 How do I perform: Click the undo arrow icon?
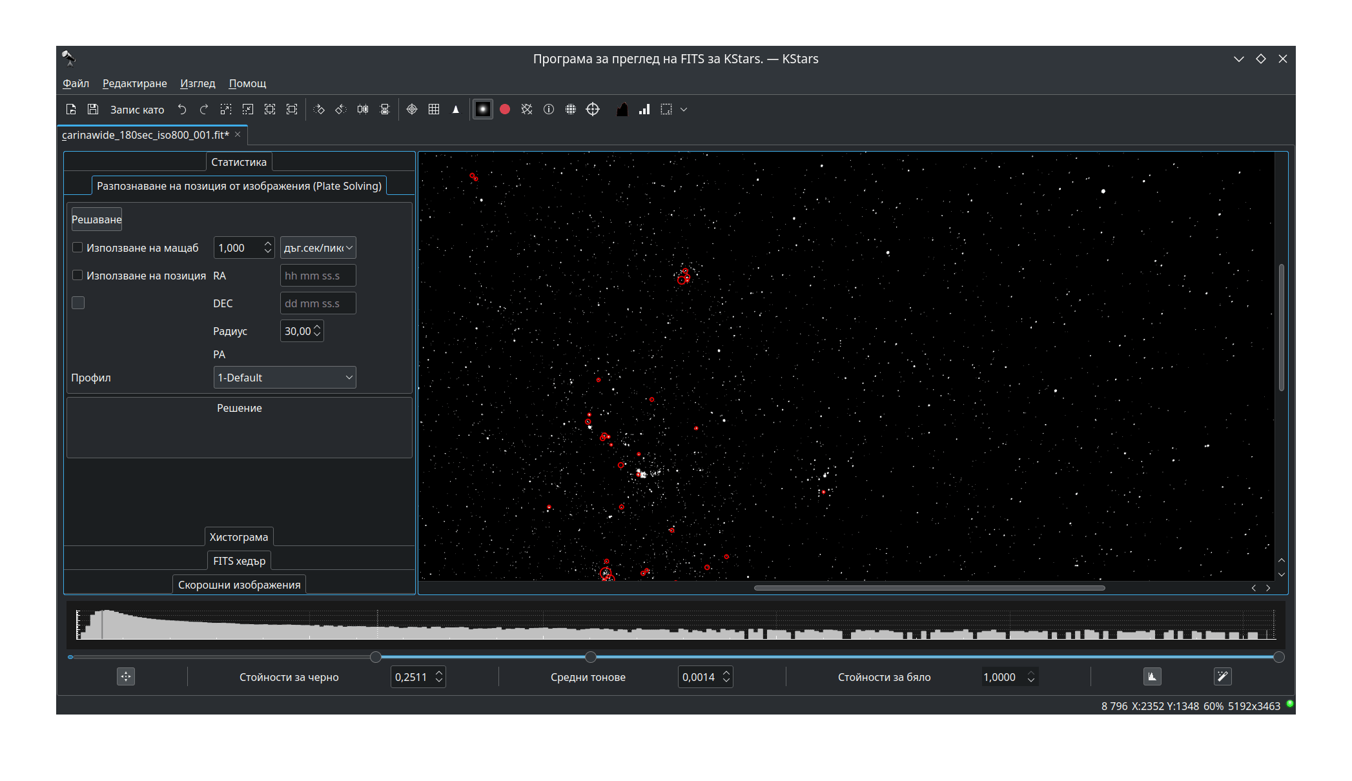click(x=182, y=110)
